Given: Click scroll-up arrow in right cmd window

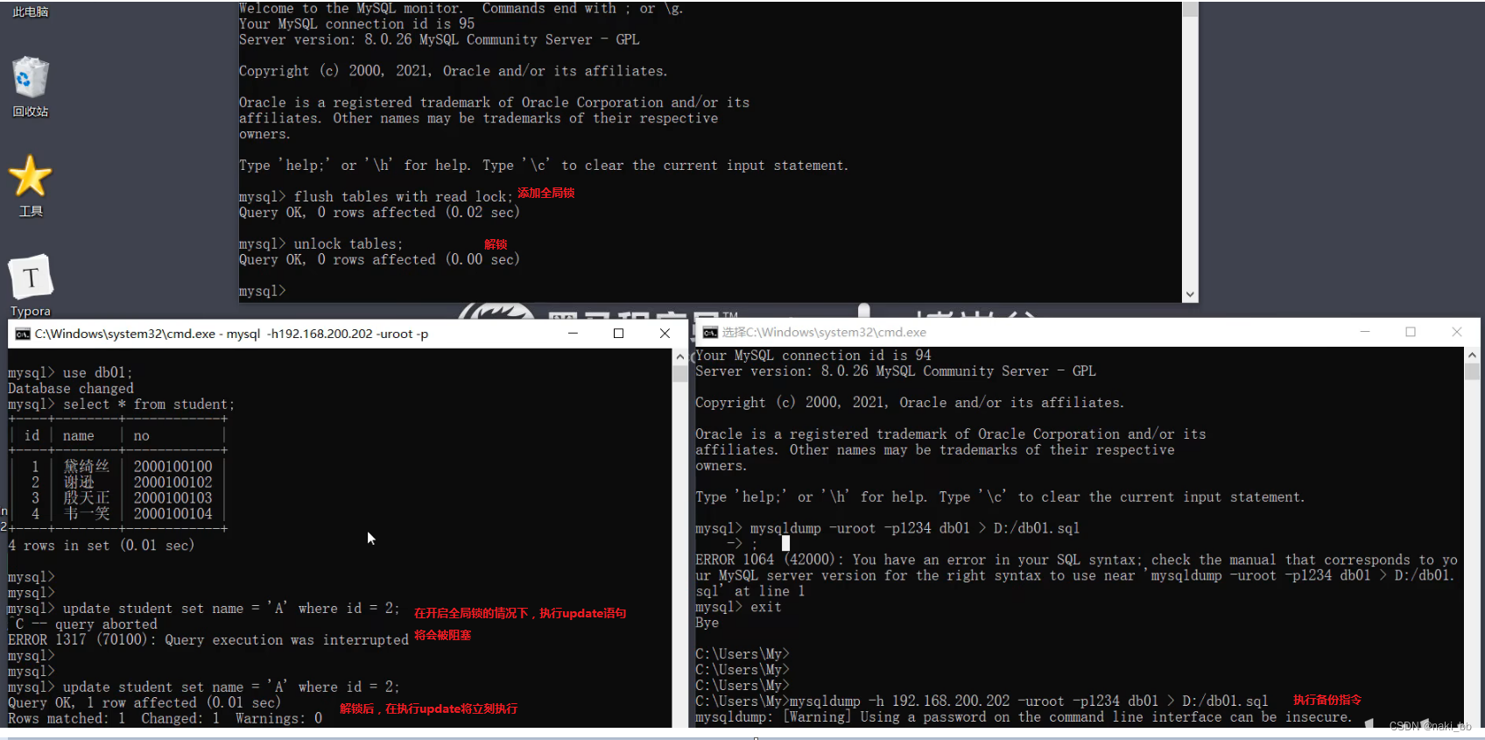Looking at the screenshot, I should pyautogui.click(x=1473, y=355).
